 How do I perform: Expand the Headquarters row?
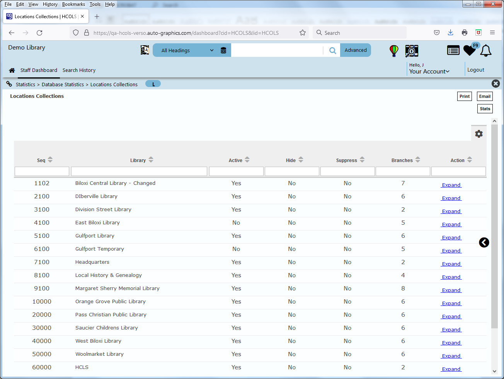coord(451,264)
